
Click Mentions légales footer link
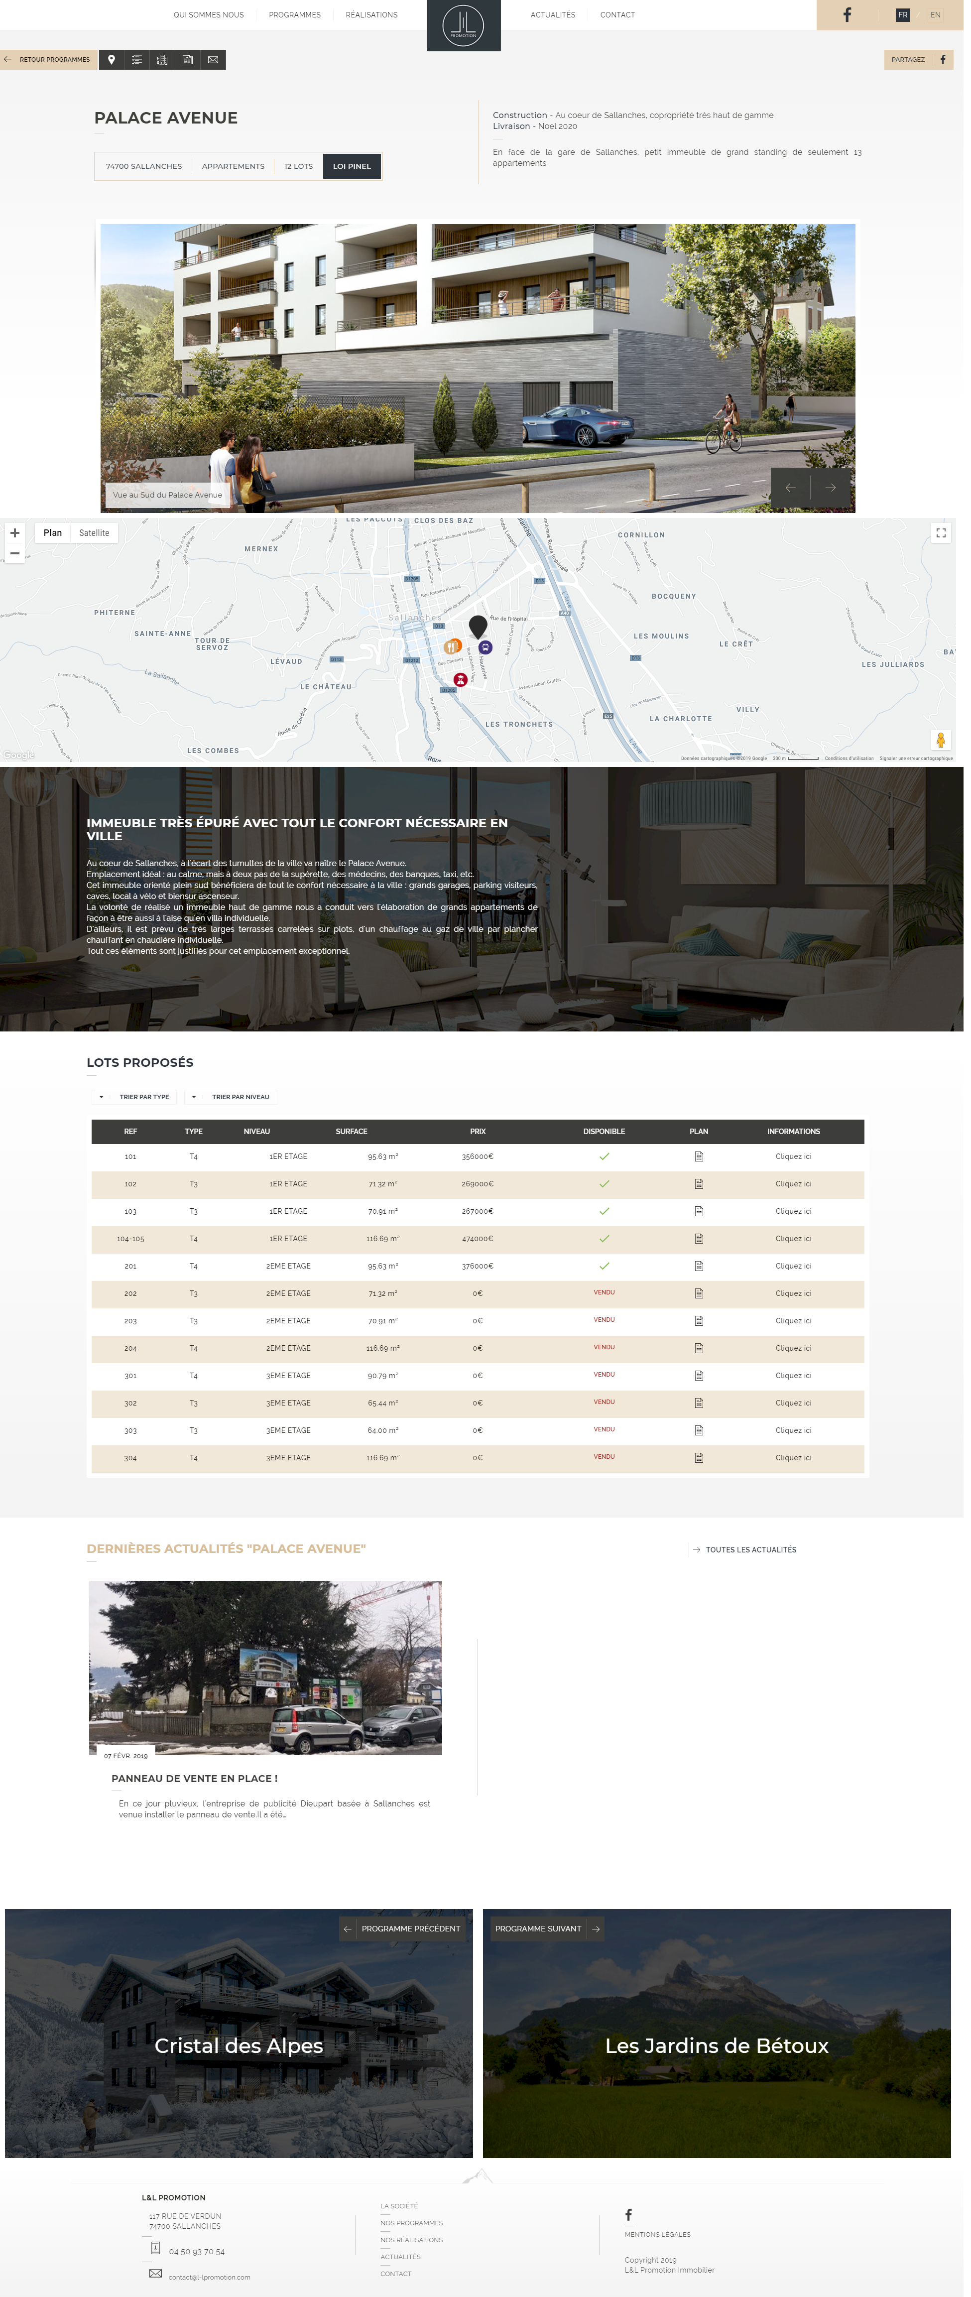658,2235
